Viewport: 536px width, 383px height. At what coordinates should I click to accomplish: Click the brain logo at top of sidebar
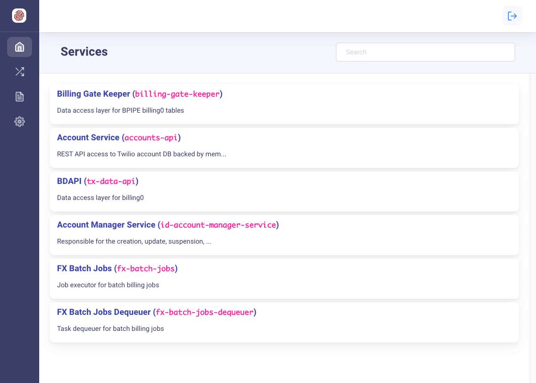click(19, 16)
